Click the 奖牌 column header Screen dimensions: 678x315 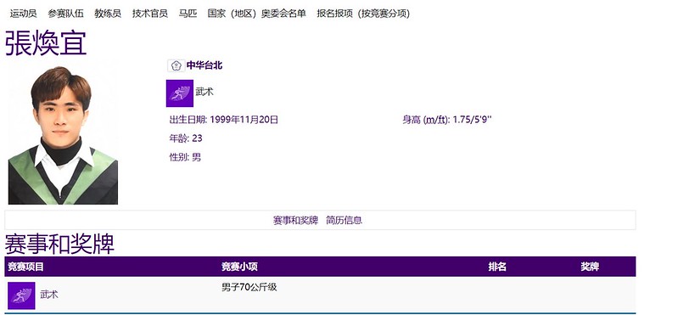(x=590, y=267)
